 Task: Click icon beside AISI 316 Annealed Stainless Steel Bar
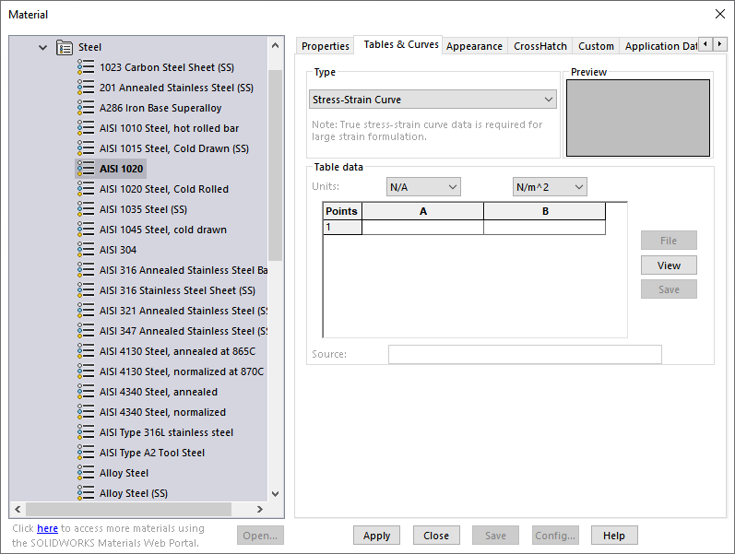[x=86, y=270]
